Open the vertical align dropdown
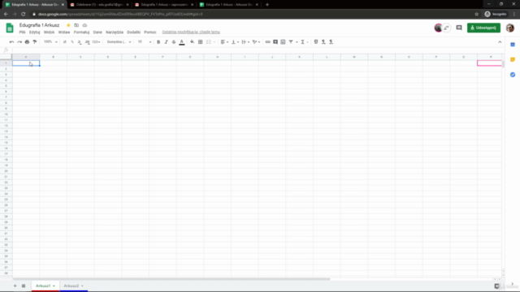Image resolution: width=520 pixels, height=292 pixels. pos(235,42)
